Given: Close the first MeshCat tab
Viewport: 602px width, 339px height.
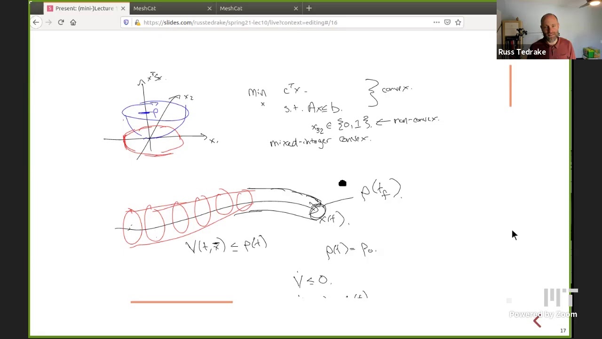Looking at the screenshot, I should [x=209, y=8].
